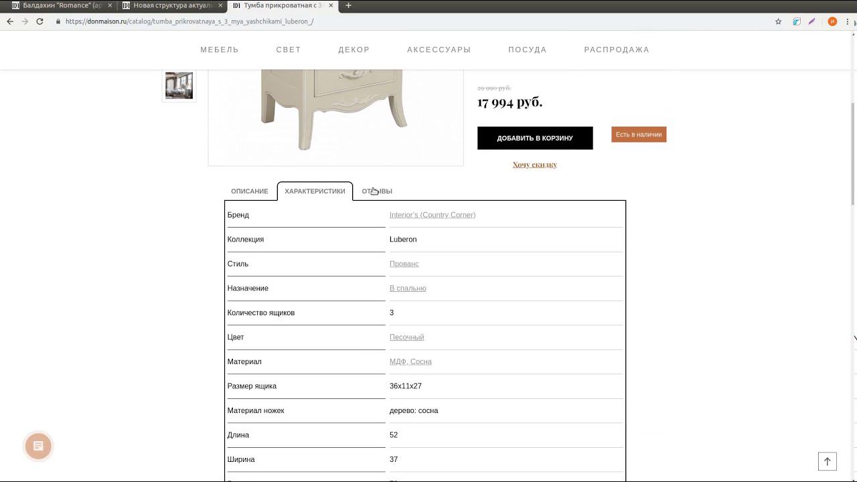This screenshot has width=857, height=482.
Task: Follow the Прованс style link
Action: click(404, 264)
